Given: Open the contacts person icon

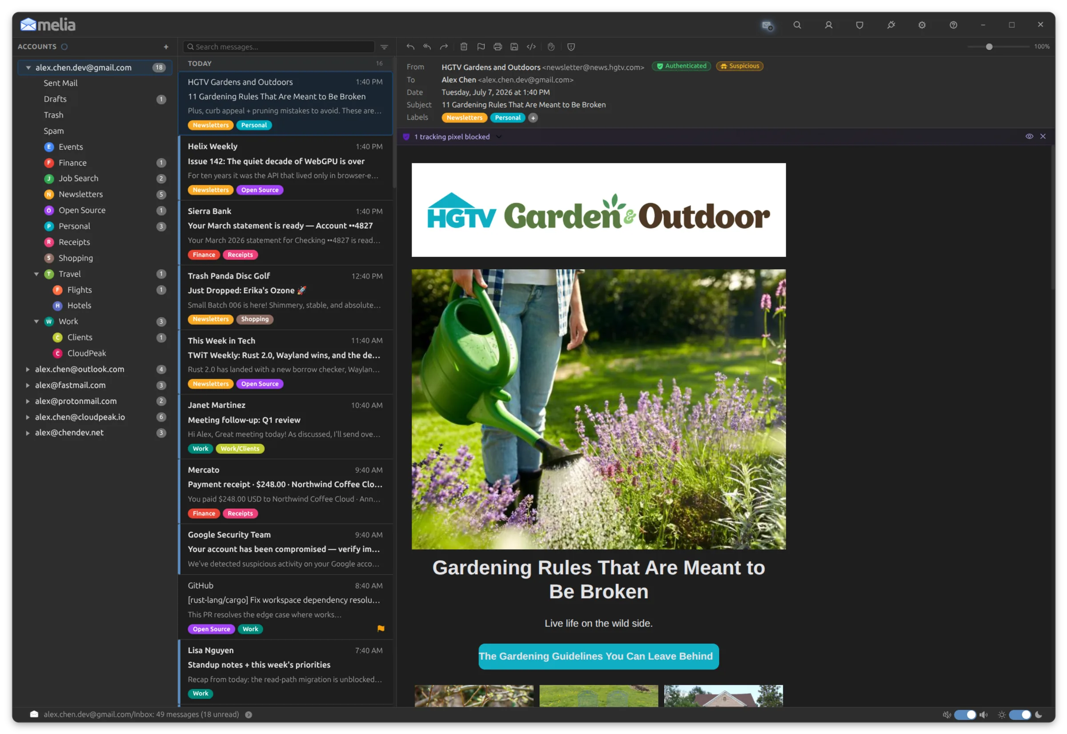Looking at the screenshot, I should pos(829,25).
